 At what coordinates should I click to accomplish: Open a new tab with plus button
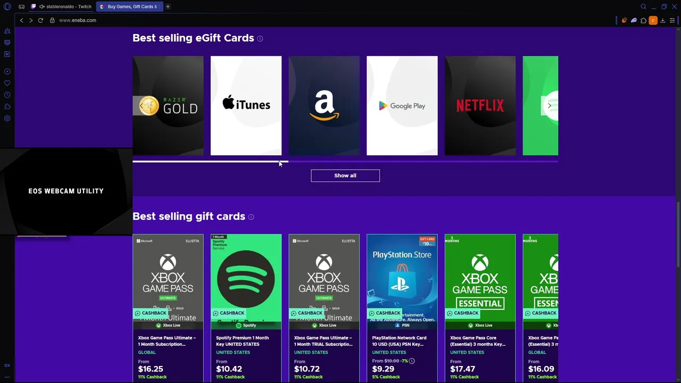pyautogui.click(x=168, y=6)
